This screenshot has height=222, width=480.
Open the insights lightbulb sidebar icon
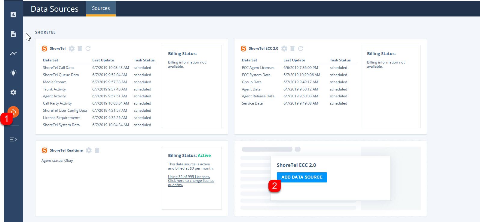13,73
